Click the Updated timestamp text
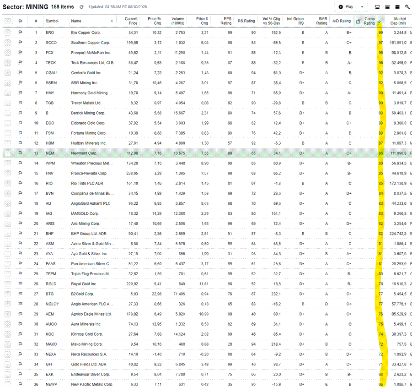This screenshot has width=412, height=387. pos(118,7)
